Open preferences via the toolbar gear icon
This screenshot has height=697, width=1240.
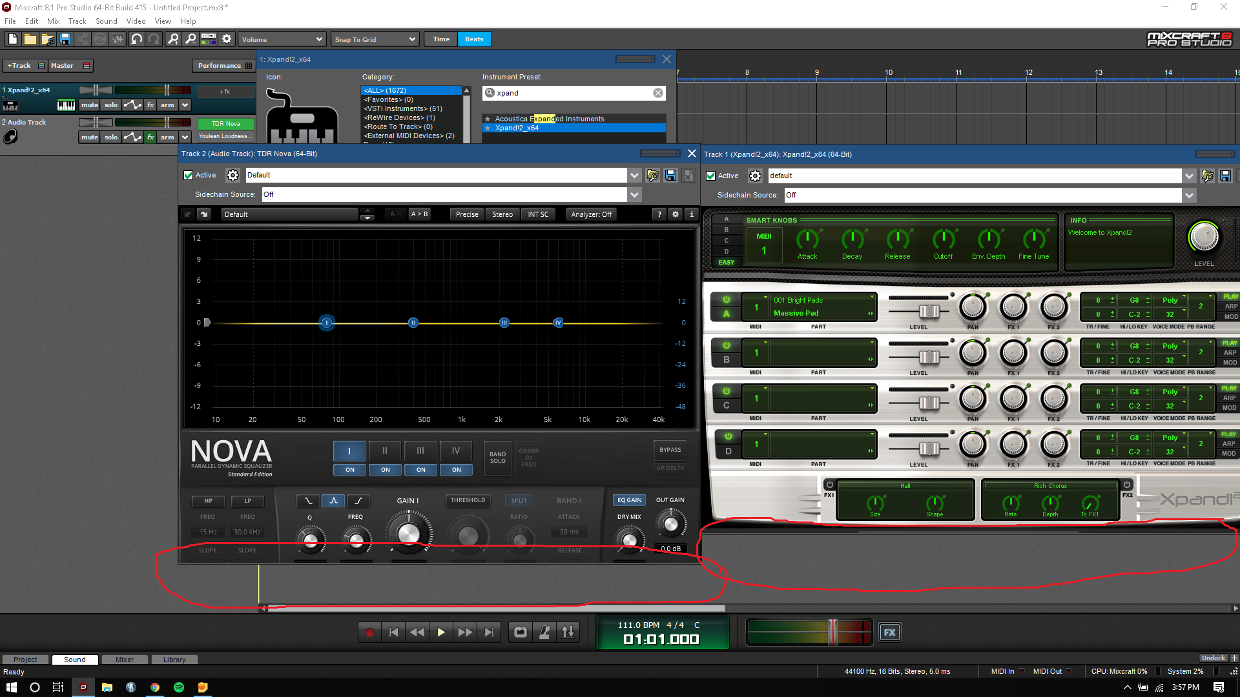coord(227,39)
